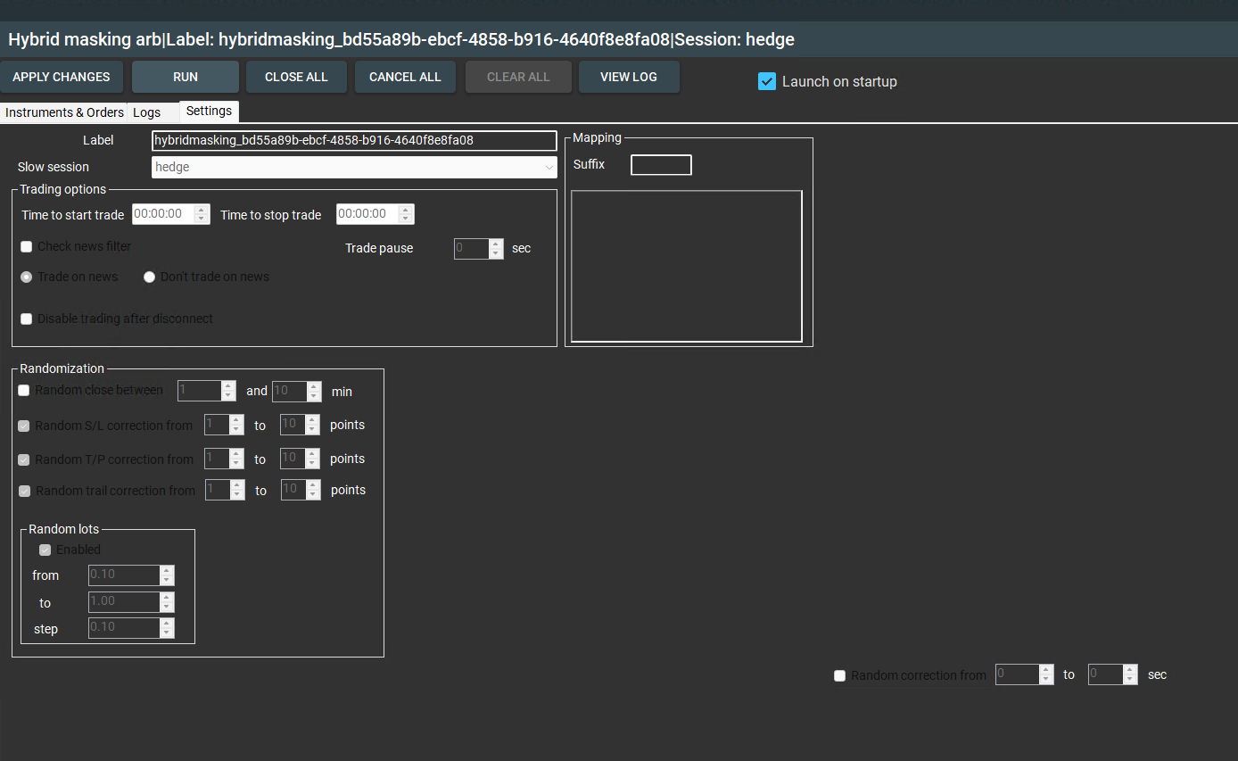
Task: Click the Mapping Suffix input field
Action: point(661,165)
